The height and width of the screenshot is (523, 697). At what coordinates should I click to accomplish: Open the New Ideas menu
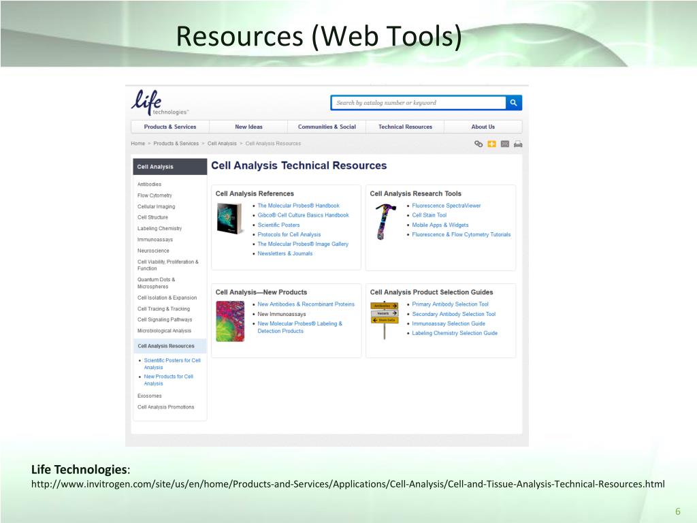pos(248,127)
